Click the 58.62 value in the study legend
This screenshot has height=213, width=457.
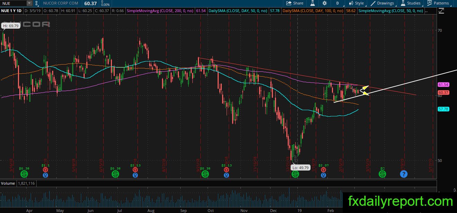pos(351,11)
